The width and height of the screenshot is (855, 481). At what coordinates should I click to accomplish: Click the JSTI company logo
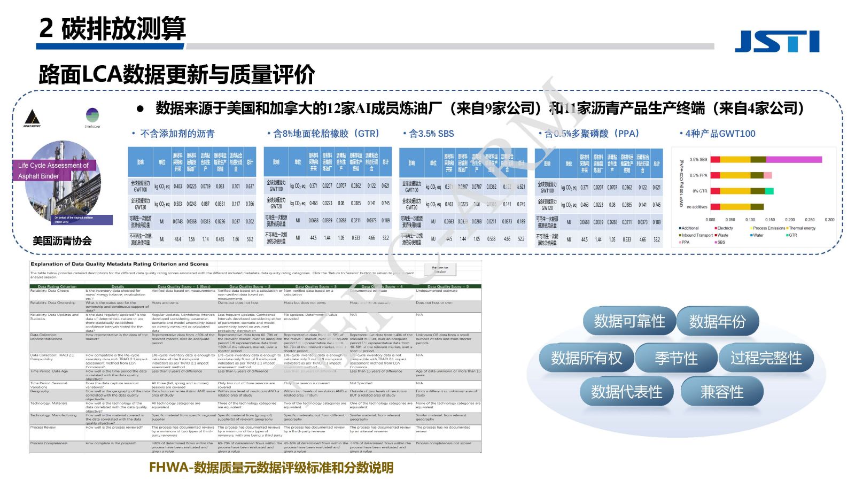click(x=777, y=42)
